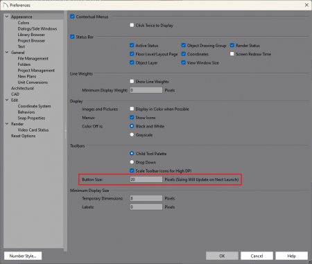Viewport: 312px width, 264px height.
Task: Collapse the Appearance tree node
Action: (x=7, y=17)
